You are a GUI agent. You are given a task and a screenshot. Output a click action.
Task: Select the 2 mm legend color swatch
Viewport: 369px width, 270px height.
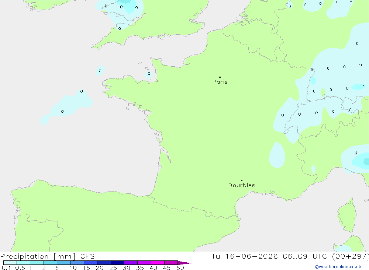pyautogui.click(x=50, y=263)
